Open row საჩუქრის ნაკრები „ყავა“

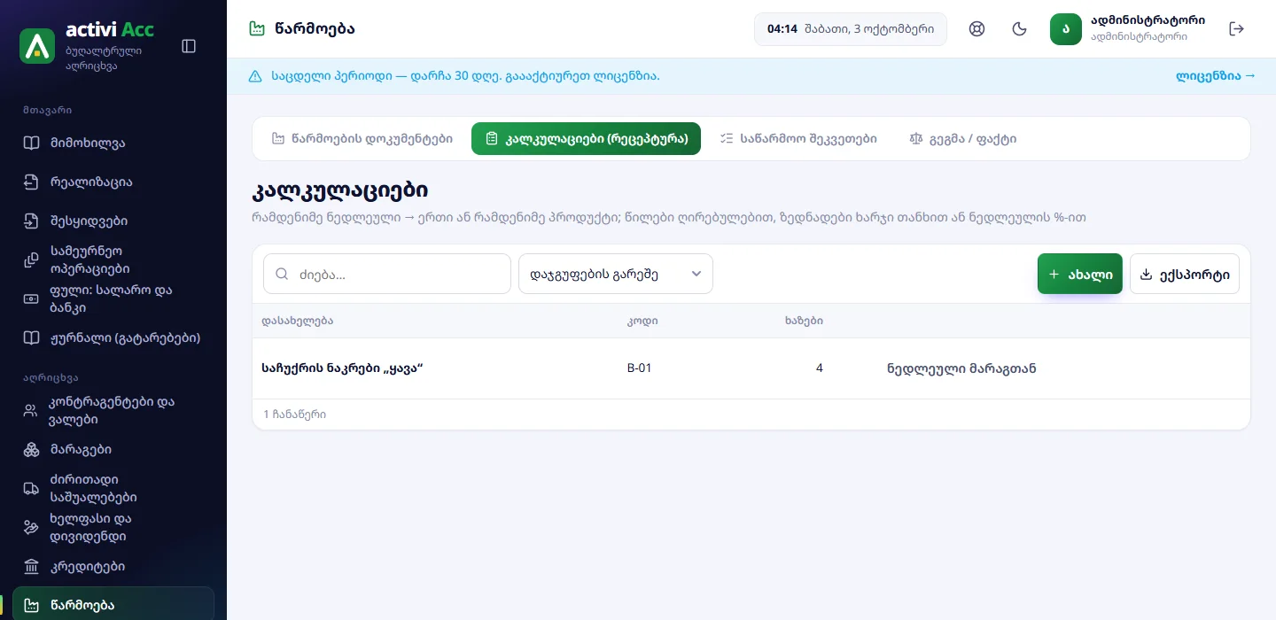(751, 368)
